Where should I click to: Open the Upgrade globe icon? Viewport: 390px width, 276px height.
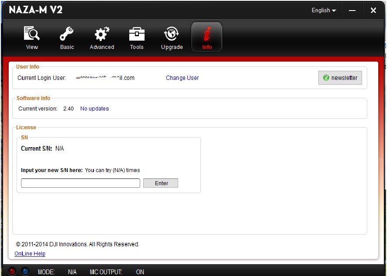[x=172, y=34]
